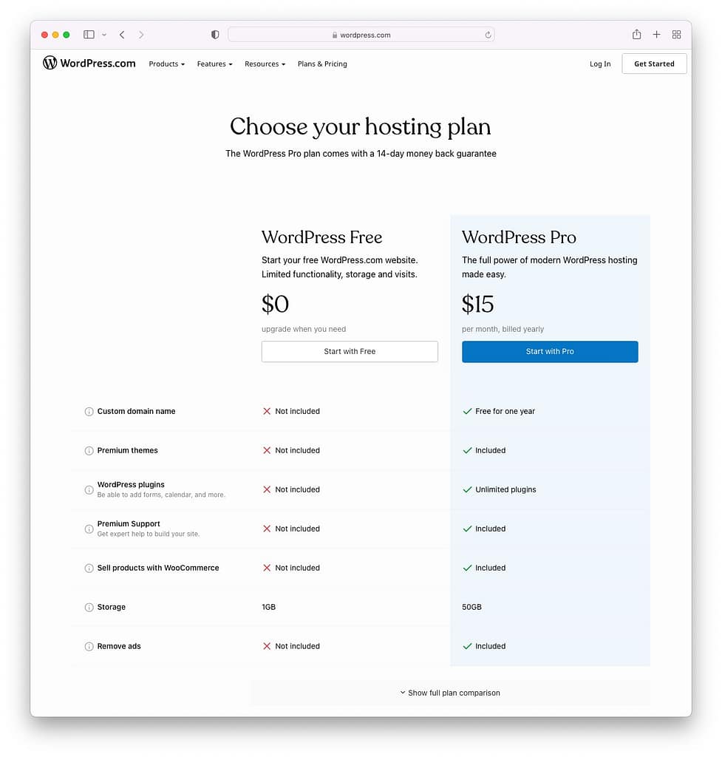The image size is (722, 757).
Task: Open the info icon beside Custom domain name
Action: (89, 411)
